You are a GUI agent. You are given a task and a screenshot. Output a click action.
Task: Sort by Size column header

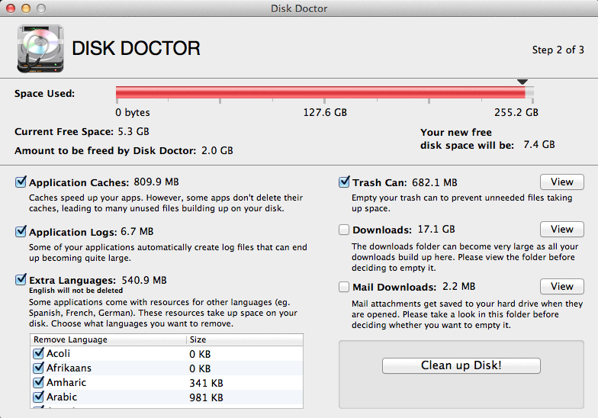click(x=244, y=339)
